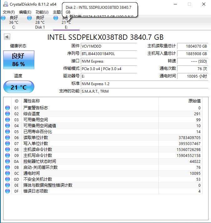Screen dimensions: 211x223
Task: Click the 标准 field NVM Express 1.2
Action: coord(144,84)
